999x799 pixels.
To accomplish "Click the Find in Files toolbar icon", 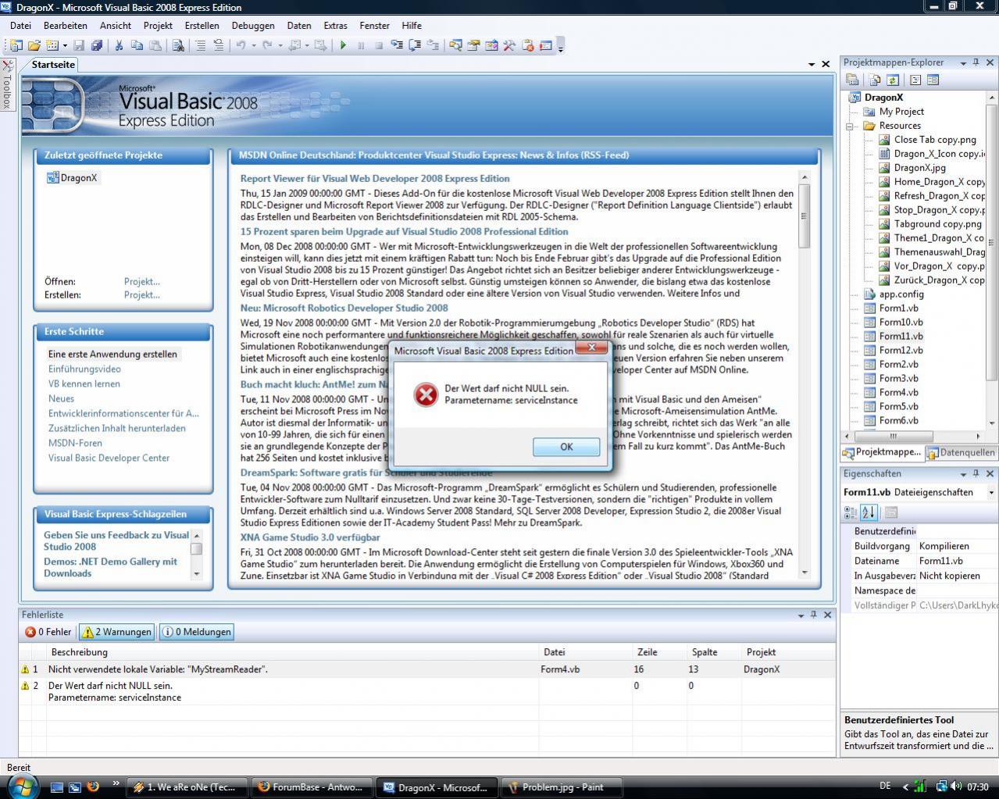I will pos(178,45).
